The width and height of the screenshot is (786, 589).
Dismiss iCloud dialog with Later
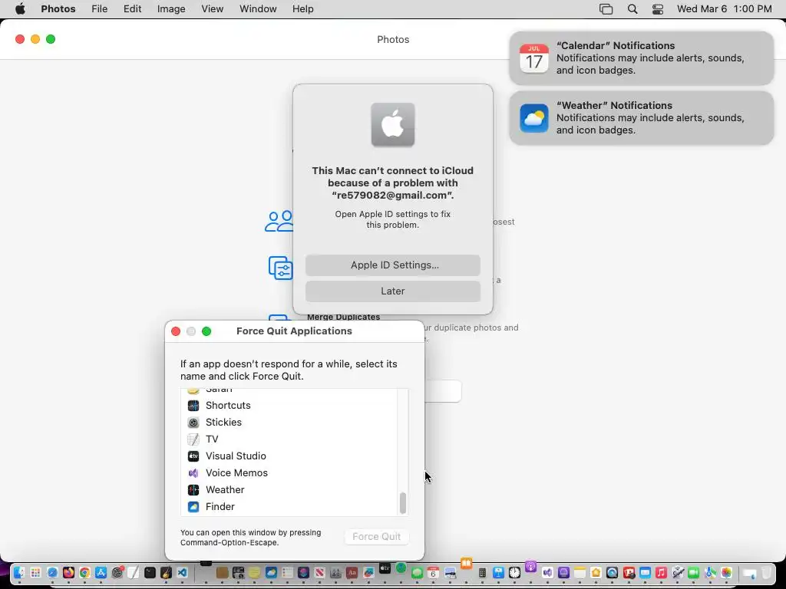(392, 291)
